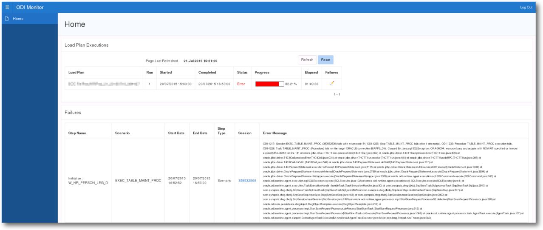Image resolution: width=543 pixels, height=230 pixels.
Task: Click the refresh timestamp 21-Jul-2015 15:21:25
Action: pyautogui.click(x=200, y=61)
